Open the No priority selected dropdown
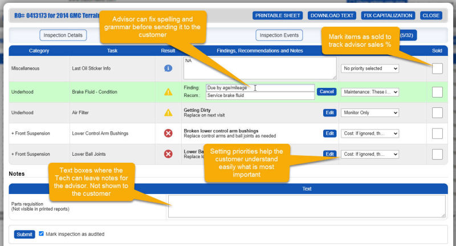Viewport: 456px width, 246px height. [x=369, y=68]
